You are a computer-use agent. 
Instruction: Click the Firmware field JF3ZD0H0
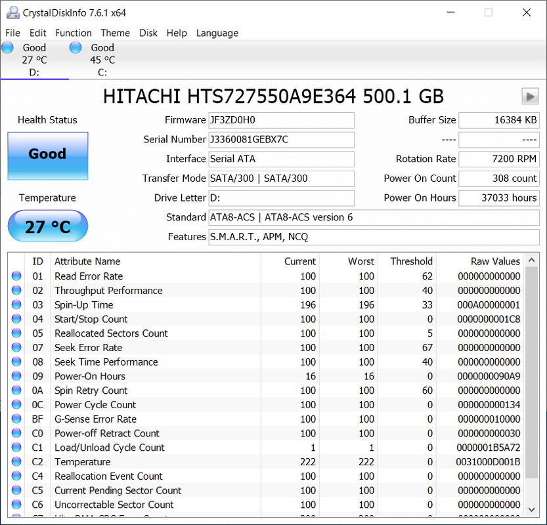(x=281, y=120)
